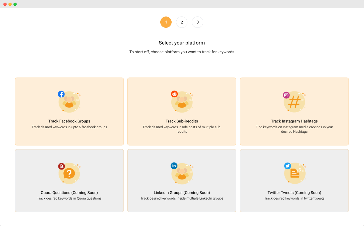Click the Instagram logo badge icon
This screenshot has width=364, height=226.
(286, 95)
